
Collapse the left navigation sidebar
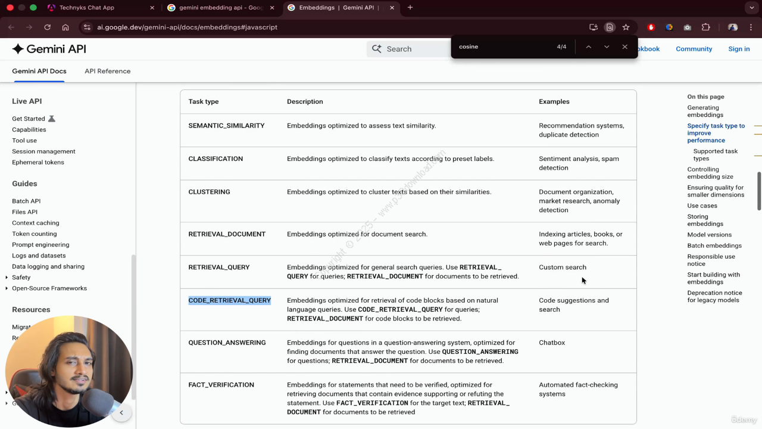coord(121,412)
